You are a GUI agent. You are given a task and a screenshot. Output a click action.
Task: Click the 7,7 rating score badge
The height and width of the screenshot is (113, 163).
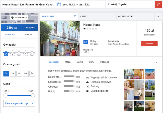(x=86, y=42)
